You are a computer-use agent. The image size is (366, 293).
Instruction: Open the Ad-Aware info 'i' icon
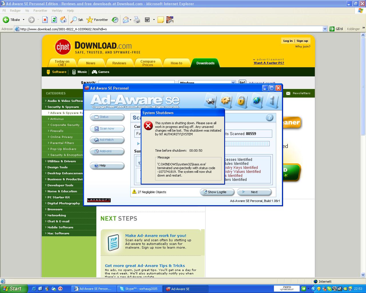pyautogui.click(x=272, y=101)
